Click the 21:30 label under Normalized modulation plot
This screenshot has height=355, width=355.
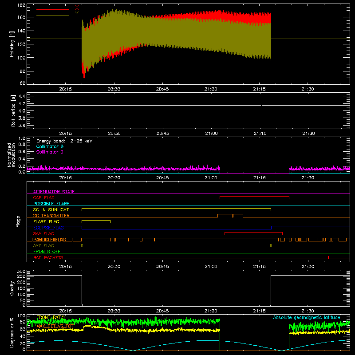tap(308, 178)
